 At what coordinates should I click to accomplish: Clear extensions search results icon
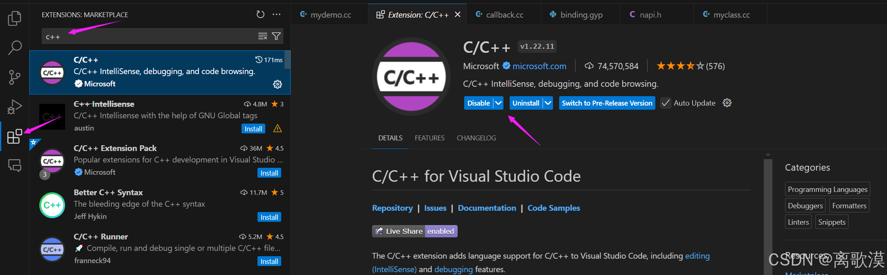263,36
